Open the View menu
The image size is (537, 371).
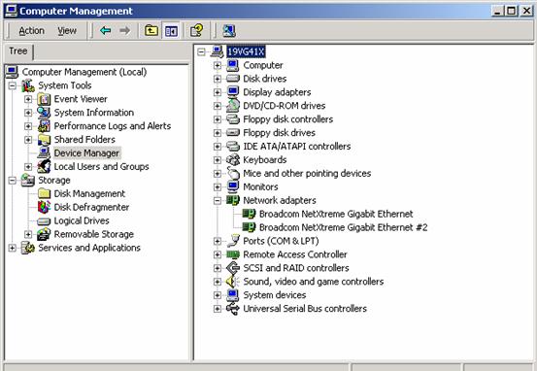pos(67,31)
